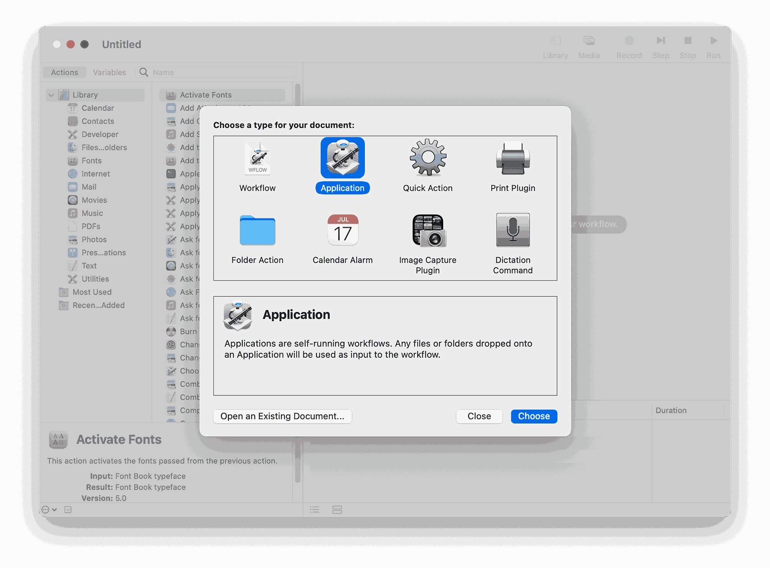The image size is (770, 568).
Task: Click the Folder Action label
Action: (258, 260)
